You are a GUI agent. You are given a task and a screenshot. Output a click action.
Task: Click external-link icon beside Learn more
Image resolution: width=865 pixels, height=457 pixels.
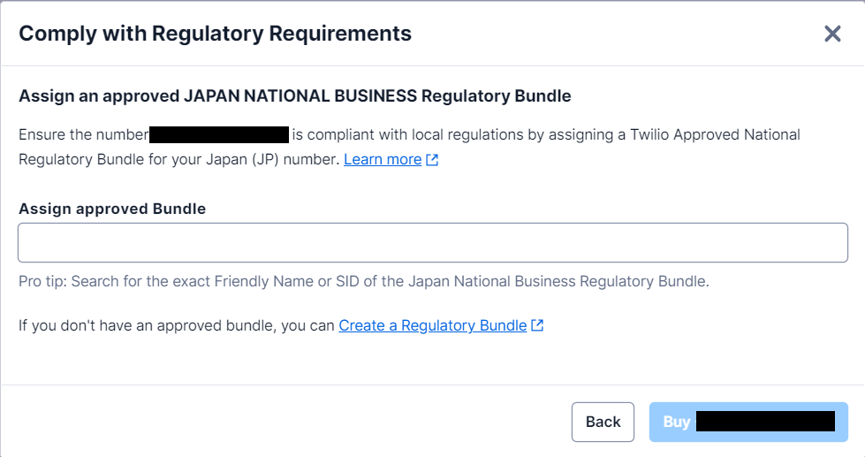point(432,160)
